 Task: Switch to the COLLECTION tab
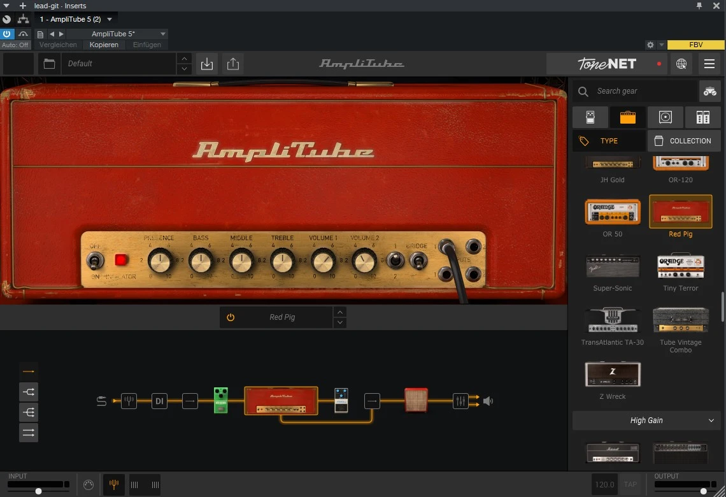tap(683, 141)
